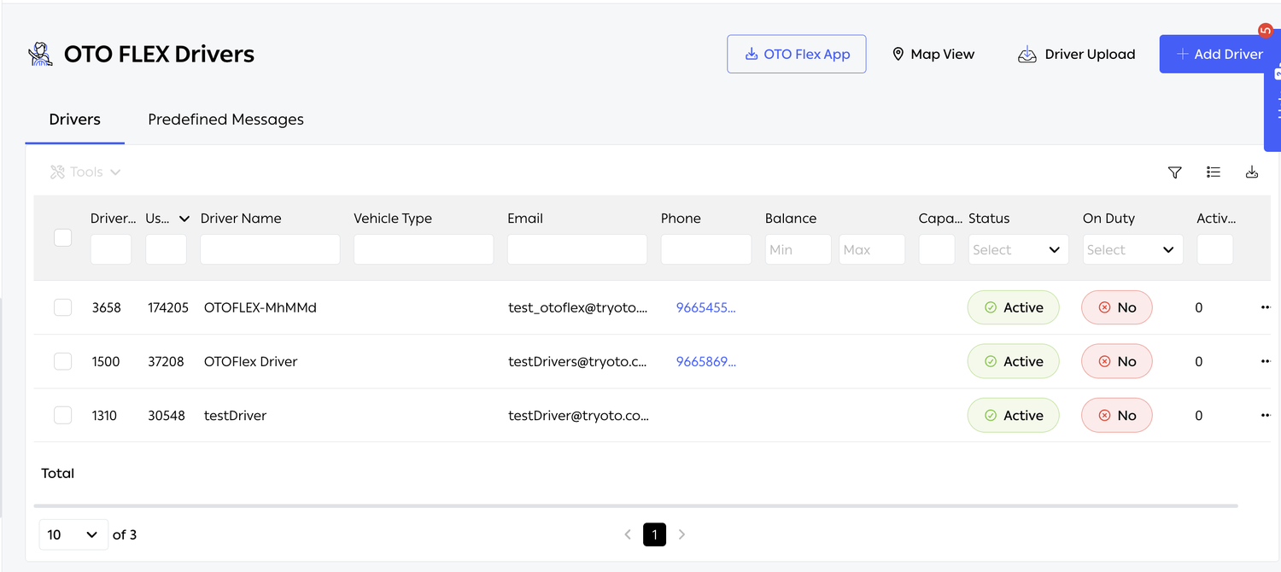Click the horizontal scrollbar under the table
1281x572 pixels.
[636, 505]
